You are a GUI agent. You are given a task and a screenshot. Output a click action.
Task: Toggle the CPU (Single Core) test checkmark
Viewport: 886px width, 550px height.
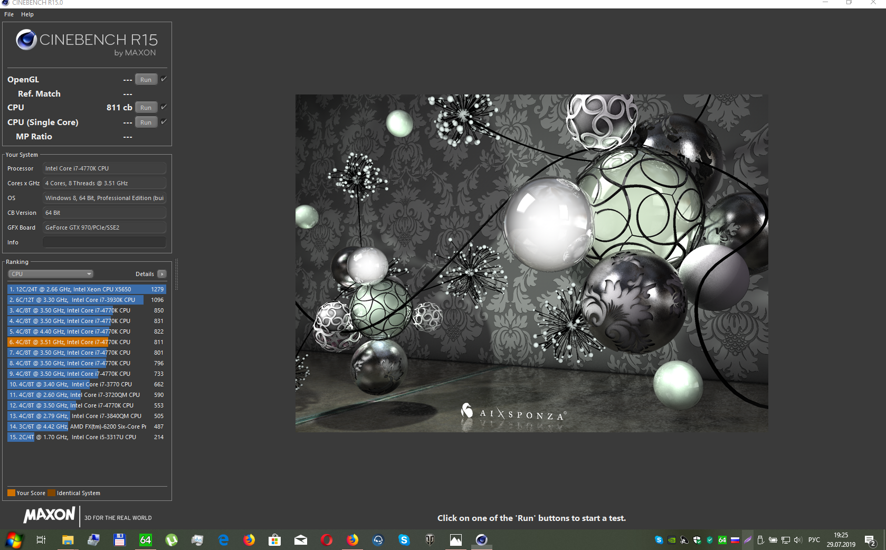click(x=164, y=122)
